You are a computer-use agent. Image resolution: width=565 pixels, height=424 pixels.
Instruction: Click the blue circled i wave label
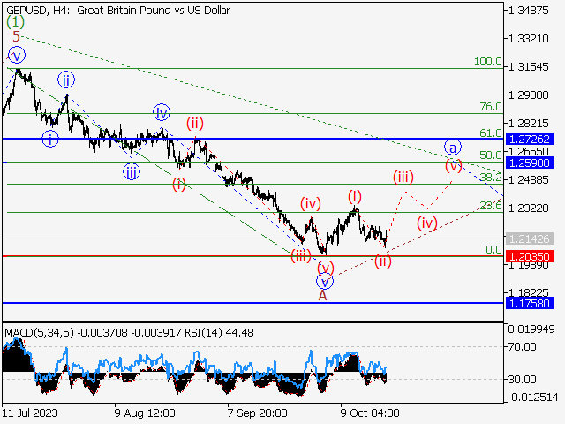coord(50,140)
